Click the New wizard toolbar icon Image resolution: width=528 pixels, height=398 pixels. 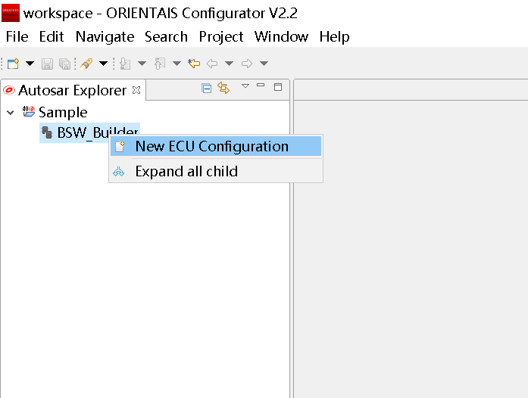pos(13,64)
